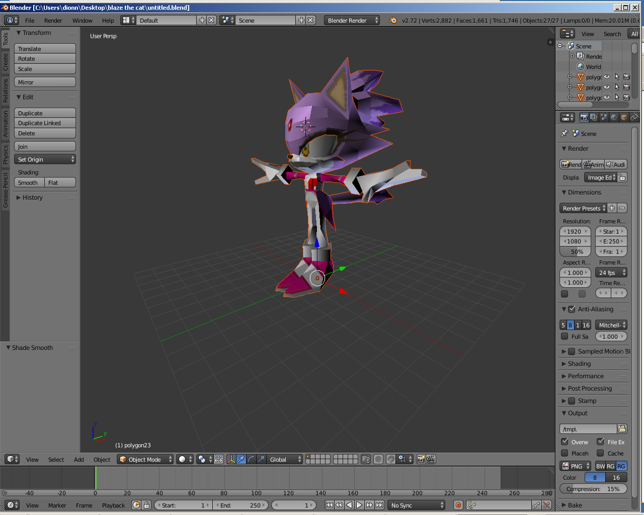Open World properties via the globe tab icon
Screen dimensions: 644x515
(614, 117)
